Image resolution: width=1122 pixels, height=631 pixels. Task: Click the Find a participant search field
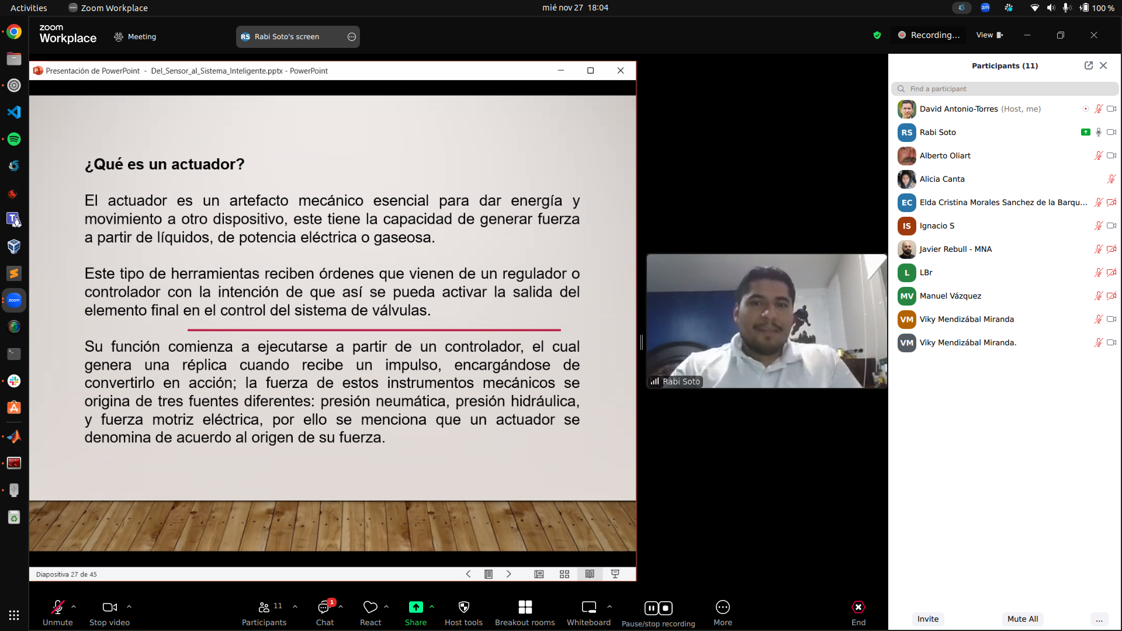[1005, 89]
